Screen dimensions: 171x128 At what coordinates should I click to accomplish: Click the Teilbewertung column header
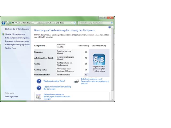click(x=83, y=46)
